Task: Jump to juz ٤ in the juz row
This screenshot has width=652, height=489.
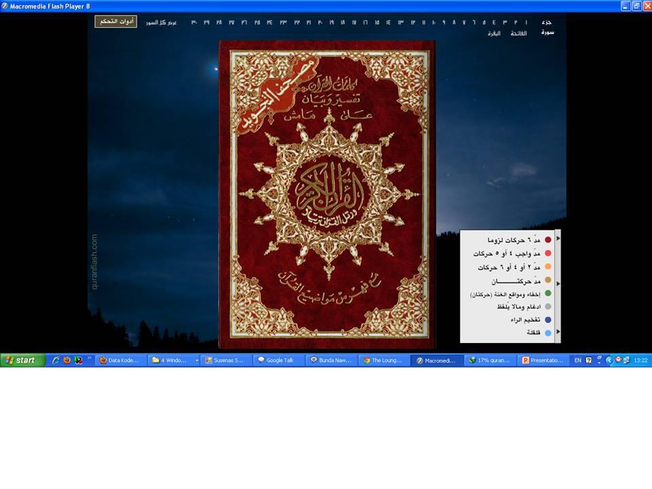Action: pyautogui.click(x=494, y=22)
